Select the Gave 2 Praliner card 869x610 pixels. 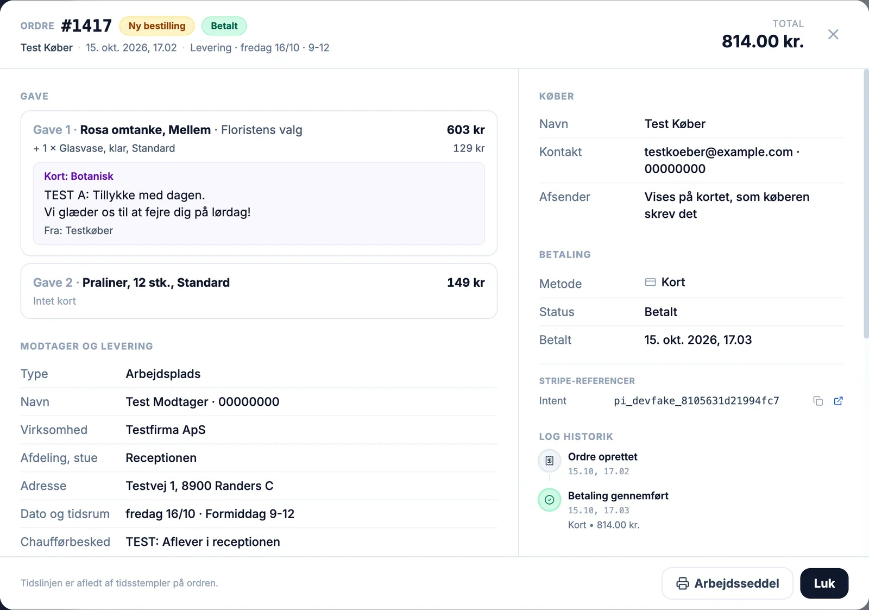(x=259, y=291)
